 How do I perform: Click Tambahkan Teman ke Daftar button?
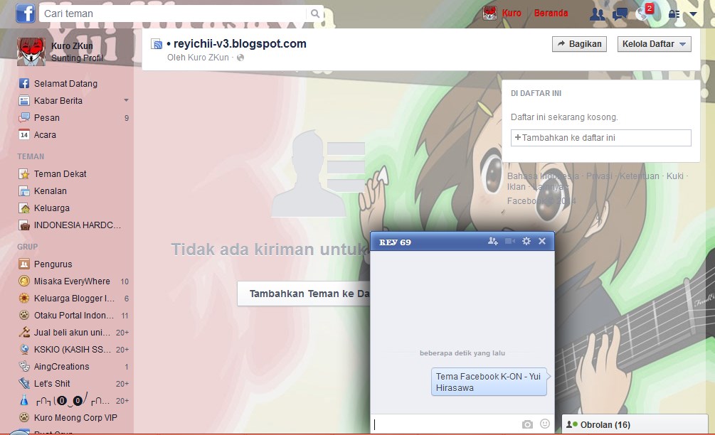(304, 294)
